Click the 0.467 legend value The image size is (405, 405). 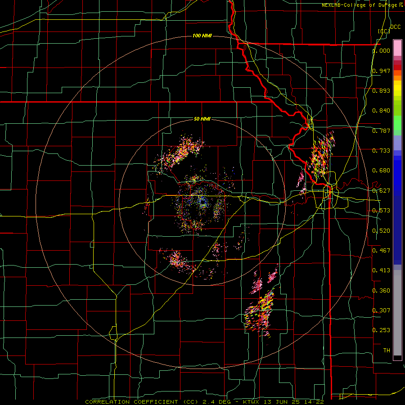click(x=381, y=251)
